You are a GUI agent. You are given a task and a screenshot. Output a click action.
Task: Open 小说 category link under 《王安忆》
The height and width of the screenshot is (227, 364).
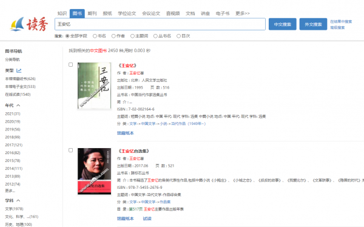163,124
